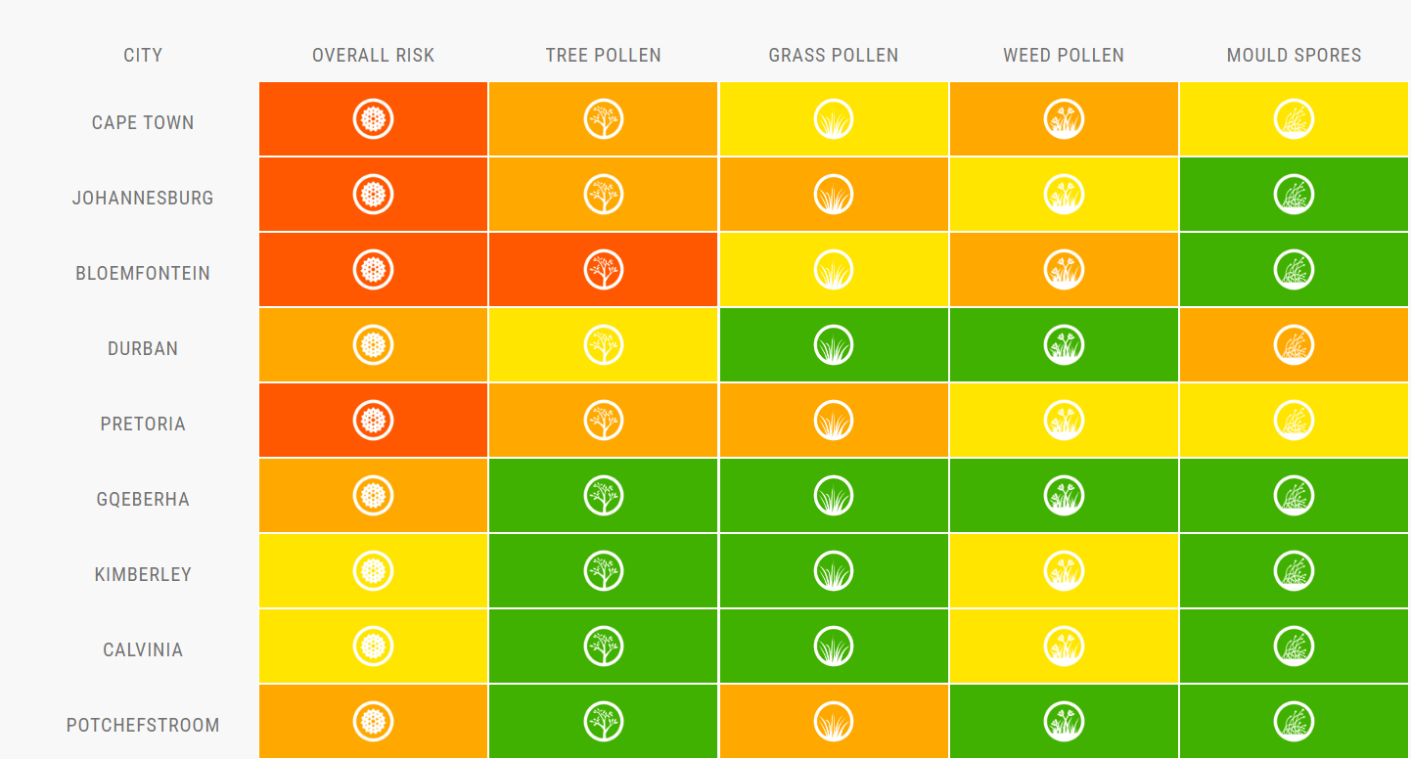Select the Mould Spores column header
The height and width of the screenshot is (759, 1411).
1294,56
